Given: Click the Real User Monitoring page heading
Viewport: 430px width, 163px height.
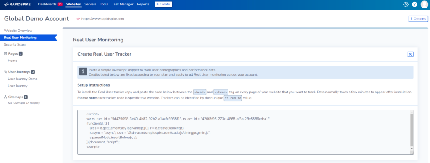Looking at the screenshot, I should [x=98, y=40].
